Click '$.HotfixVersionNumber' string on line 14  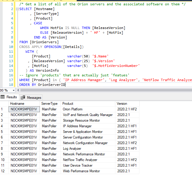tap(116, 66)
